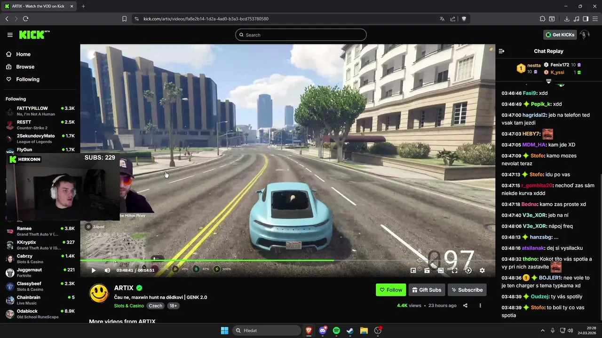Screen dimensions: 602x338
Task: Show hidden system tray icons
Action: pos(542,330)
